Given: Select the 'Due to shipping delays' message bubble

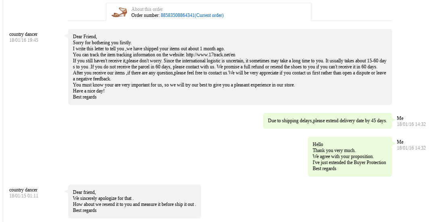Looking at the screenshot, I should click(x=327, y=121).
